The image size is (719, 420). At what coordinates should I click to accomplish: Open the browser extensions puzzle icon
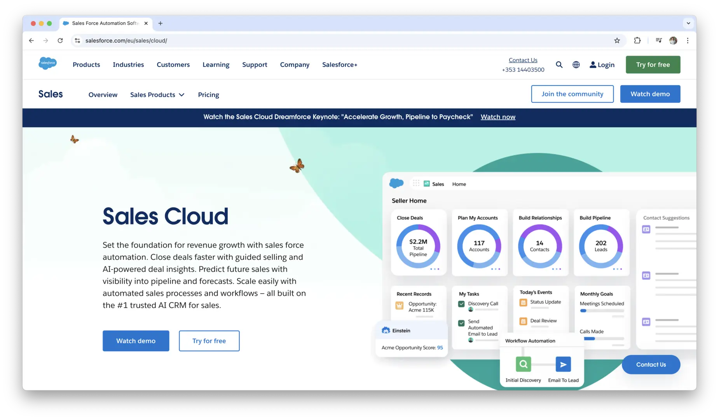637,40
